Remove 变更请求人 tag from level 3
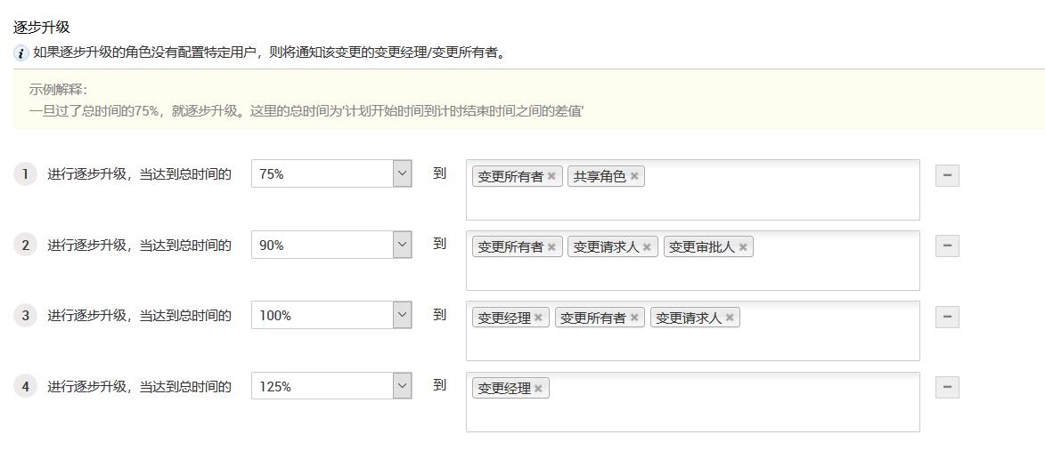The height and width of the screenshot is (467, 1045). pyautogui.click(x=730, y=318)
